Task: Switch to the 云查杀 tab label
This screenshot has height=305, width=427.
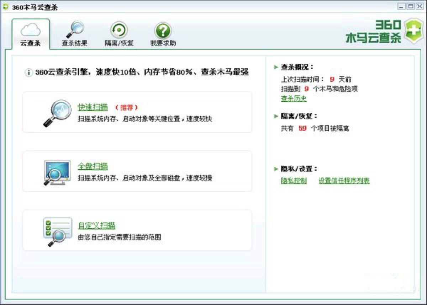Action: (x=31, y=43)
